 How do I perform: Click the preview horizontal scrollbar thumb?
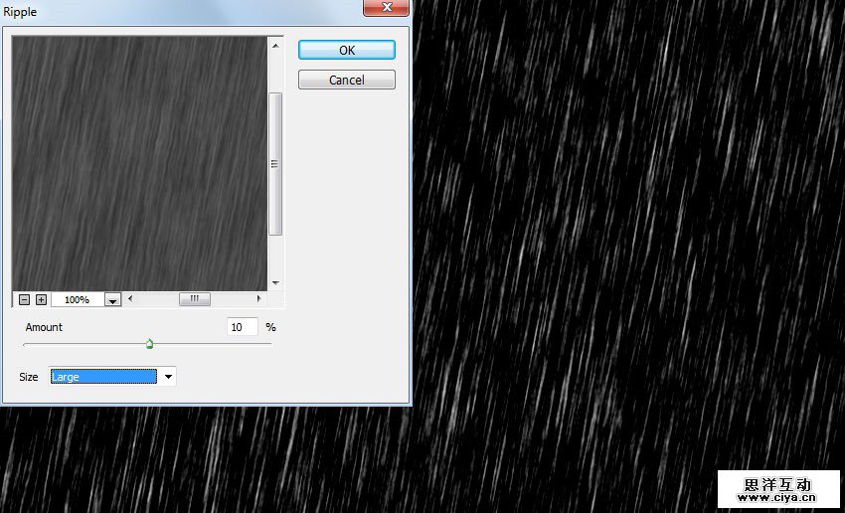click(x=195, y=299)
